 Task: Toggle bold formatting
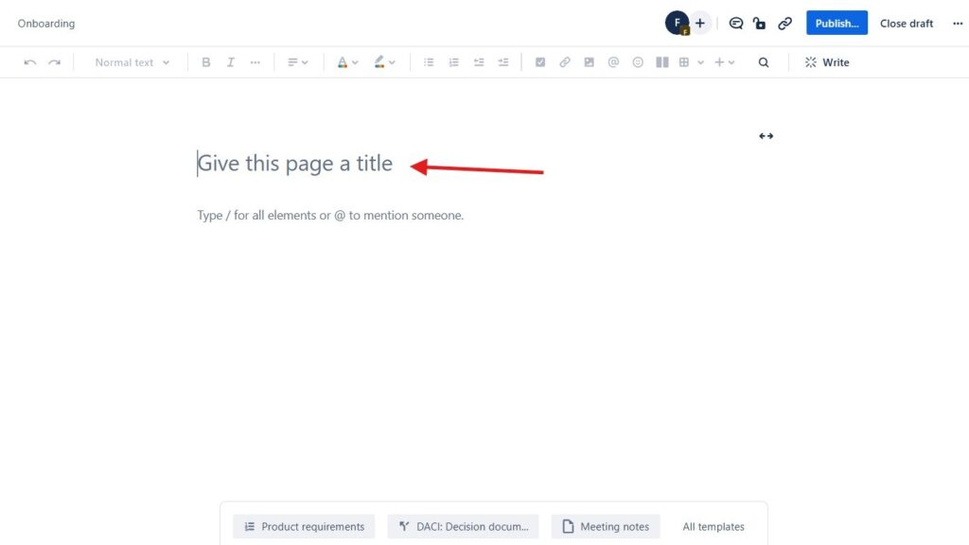click(x=206, y=62)
